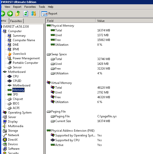Image resolution: width=153 pixels, height=154 pixels.
Task: Open the SPD memory module icon
Action: click(x=10, y=94)
